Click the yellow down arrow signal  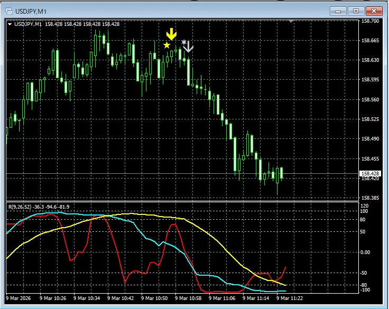point(171,35)
